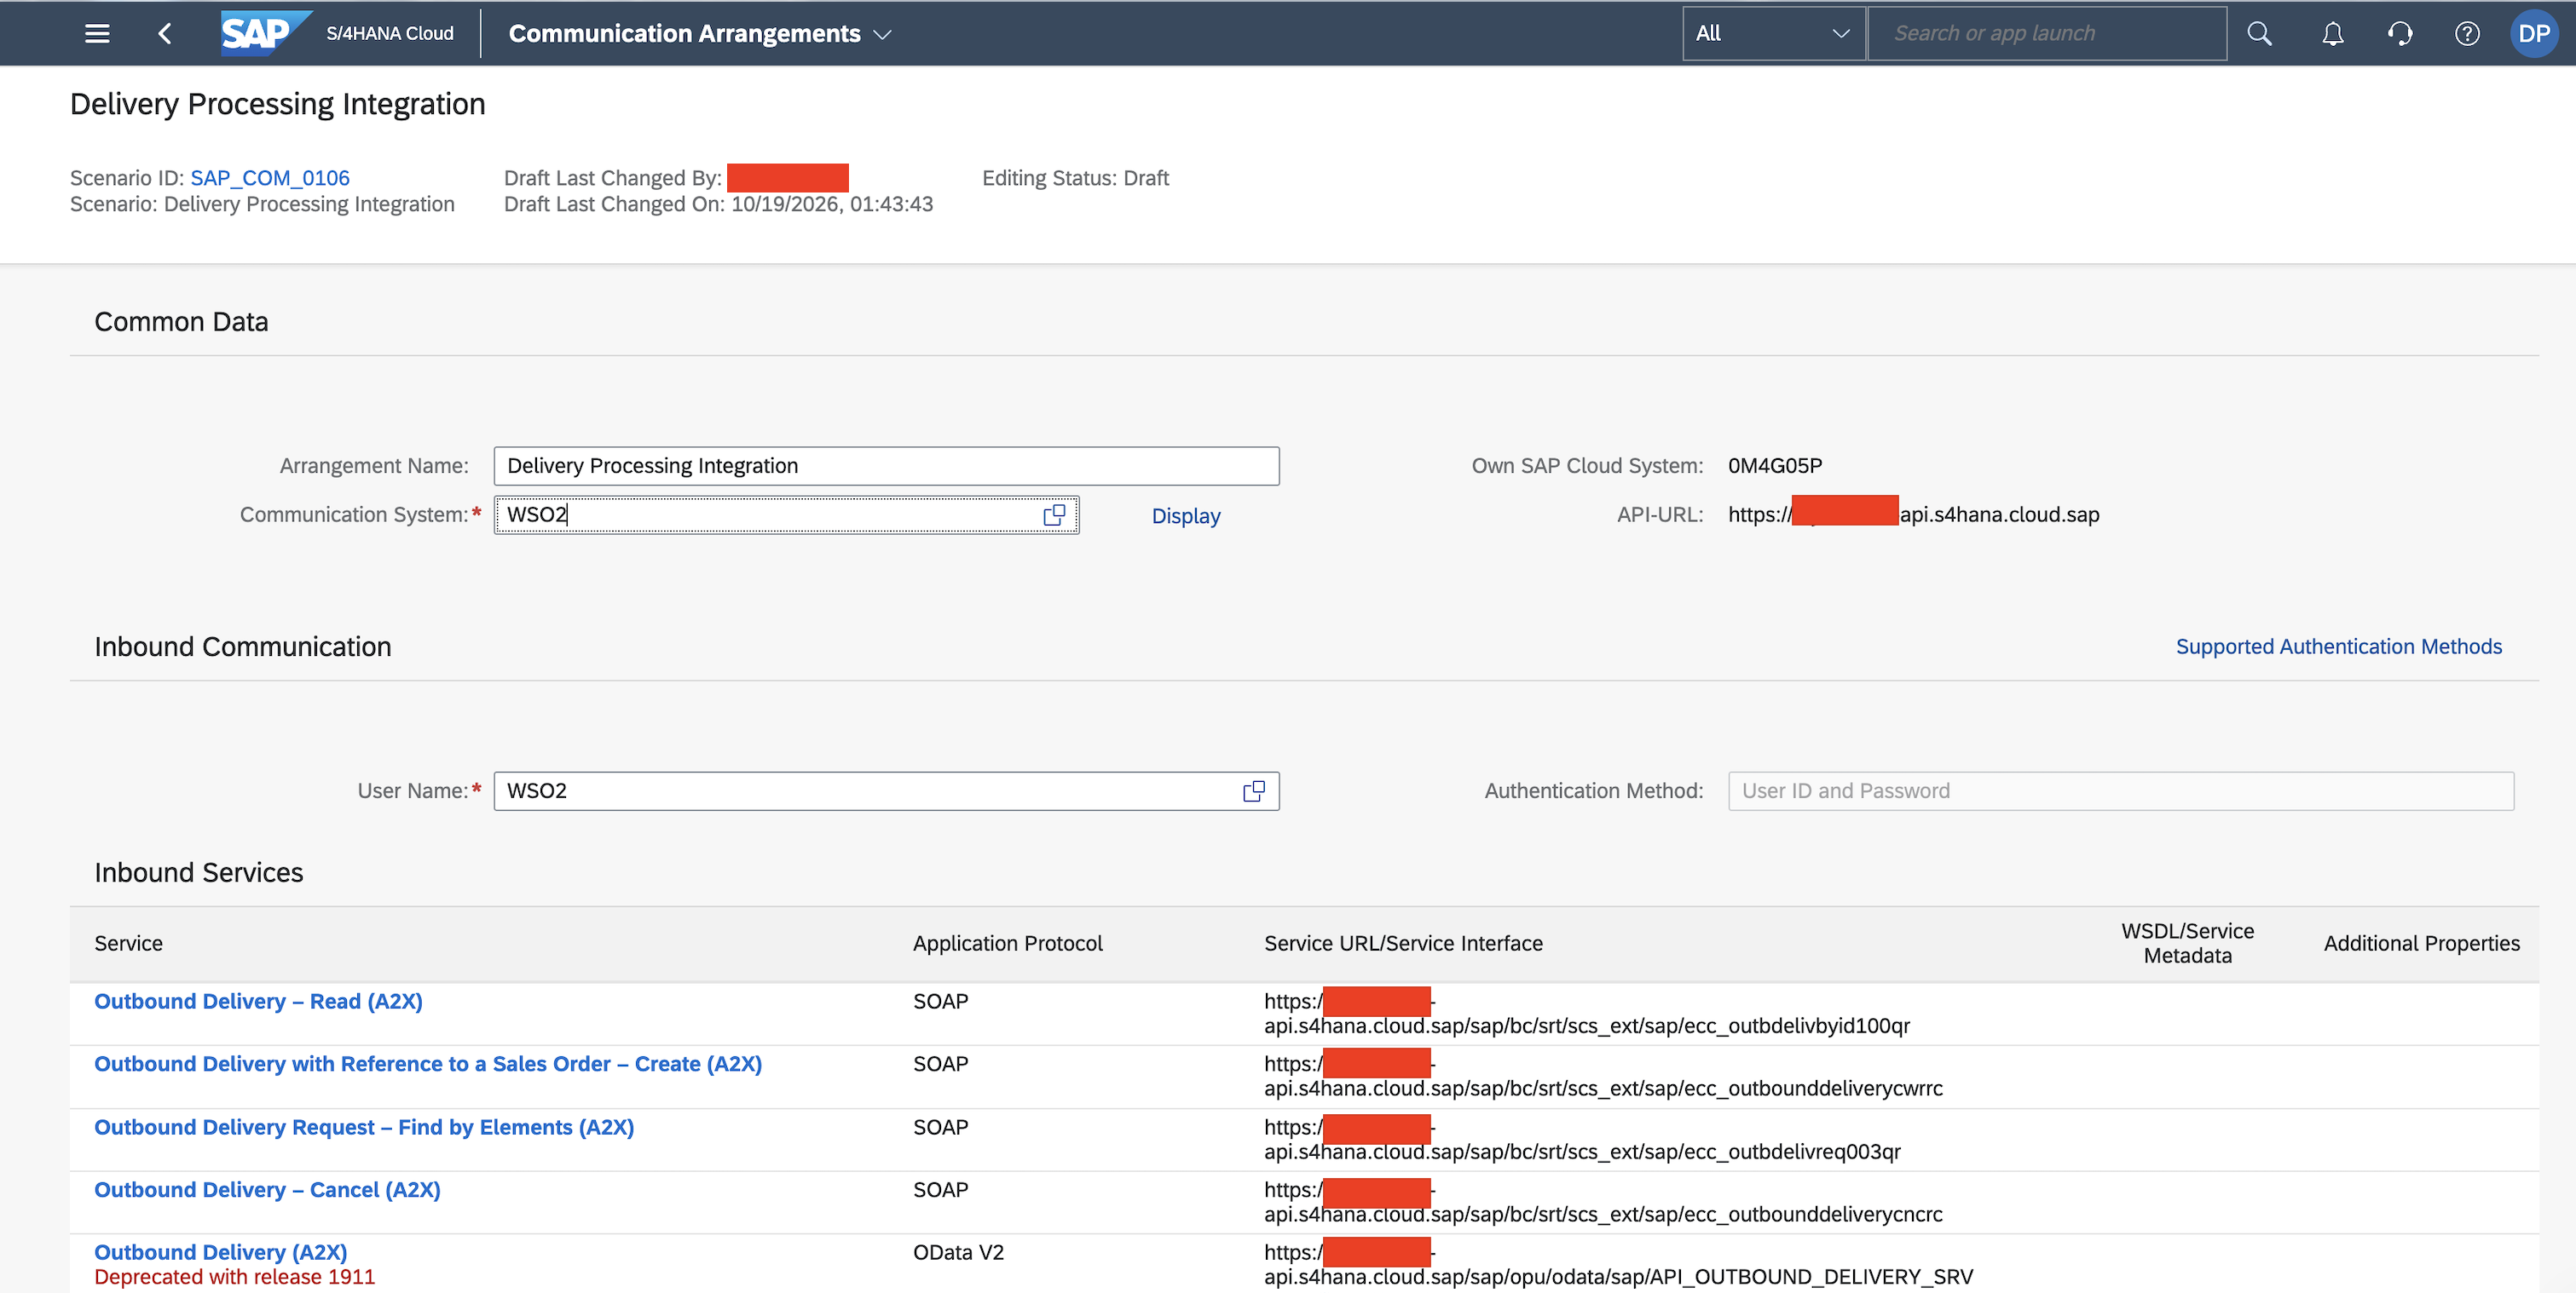Open the DP user profile avatar
2576x1293 pixels.
pyautogui.click(x=2534, y=33)
